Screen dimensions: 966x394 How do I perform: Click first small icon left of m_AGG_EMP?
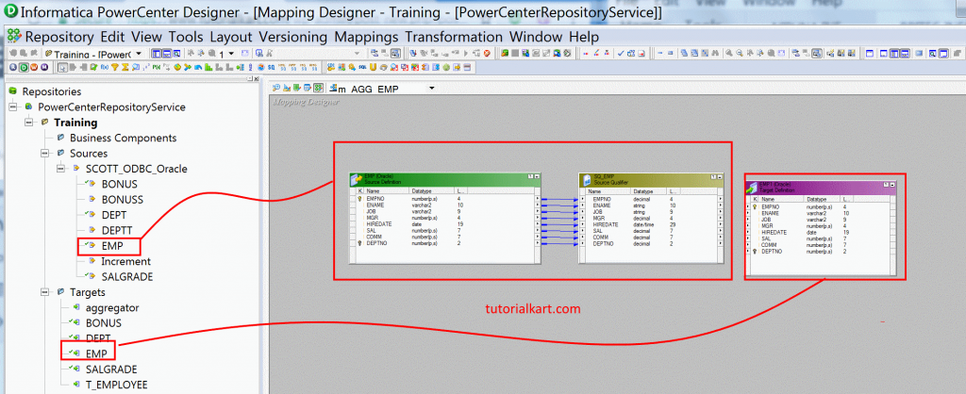pyautogui.click(x=276, y=88)
